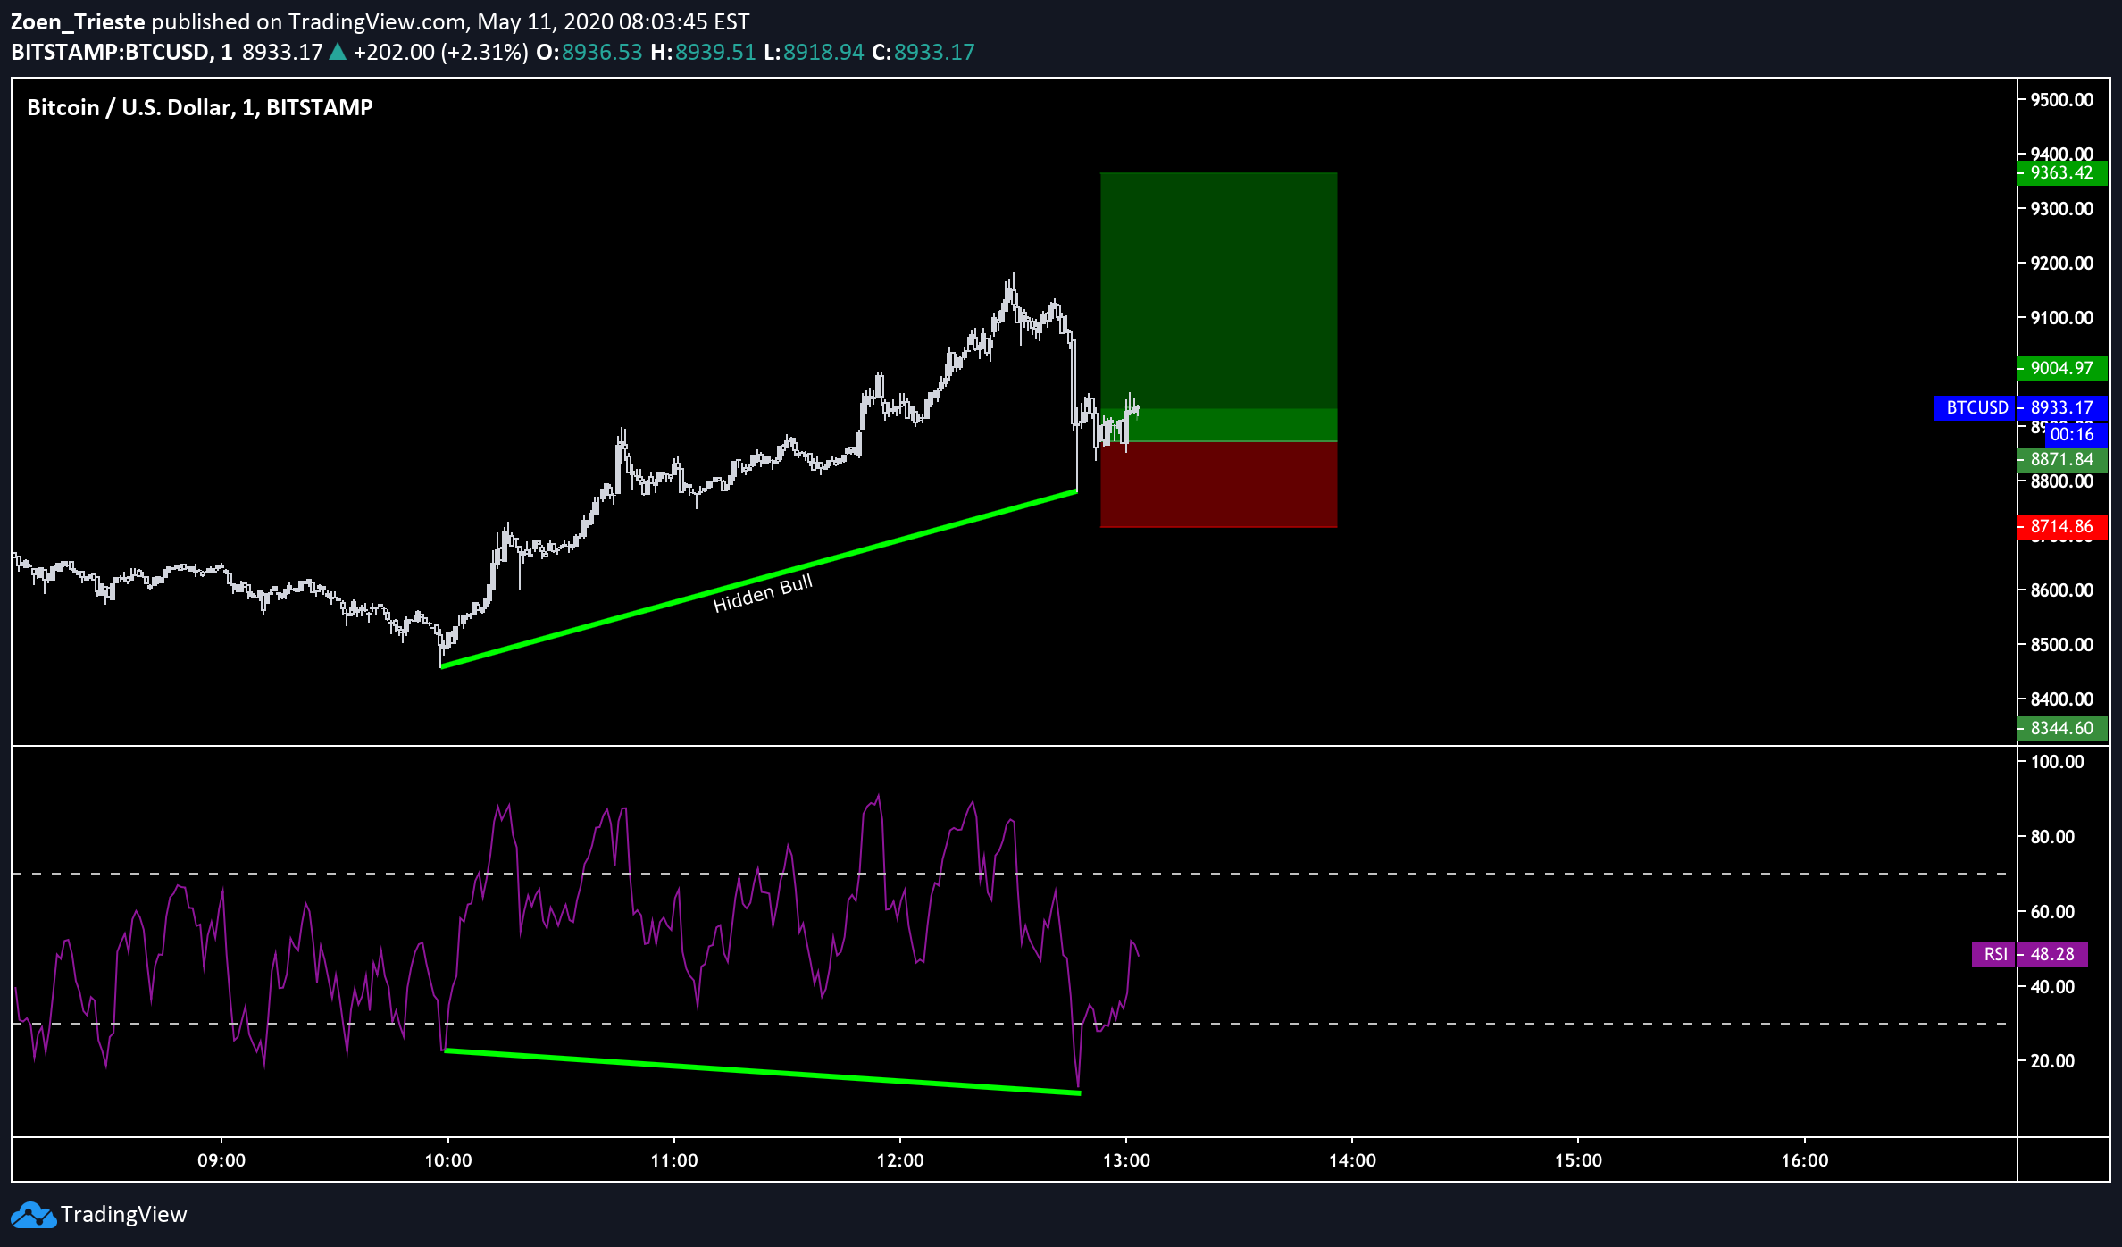This screenshot has width=2122, height=1247.
Task: Click the close value C:8933.17
Action: (923, 52)
